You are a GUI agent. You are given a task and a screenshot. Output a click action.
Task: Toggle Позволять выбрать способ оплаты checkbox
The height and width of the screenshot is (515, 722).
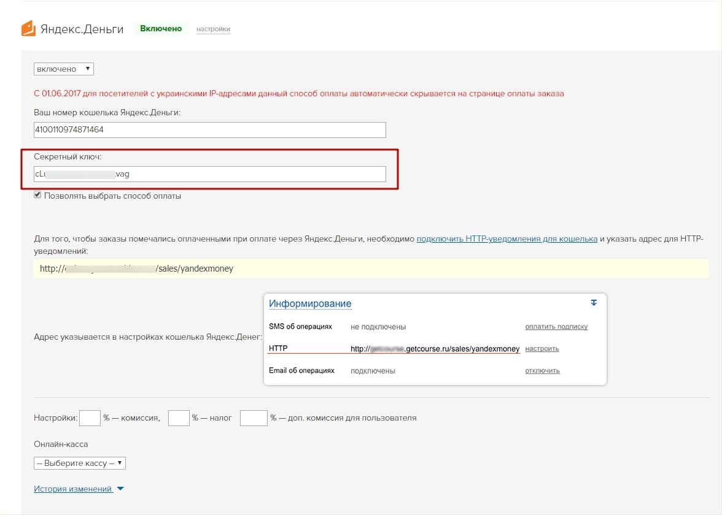(x=38, y=195)
